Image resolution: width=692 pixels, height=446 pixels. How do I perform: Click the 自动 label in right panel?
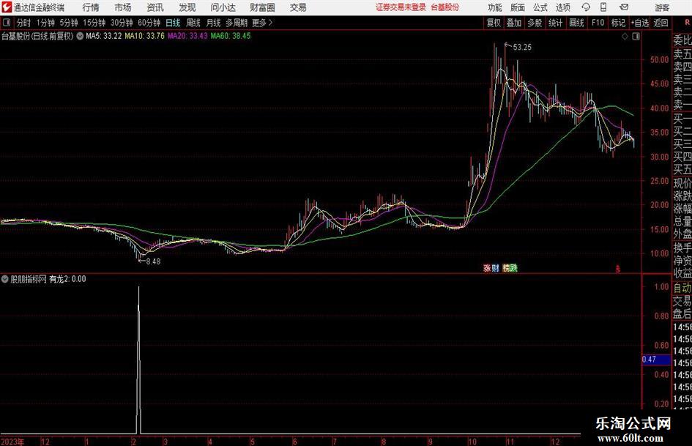coord(682,288)
